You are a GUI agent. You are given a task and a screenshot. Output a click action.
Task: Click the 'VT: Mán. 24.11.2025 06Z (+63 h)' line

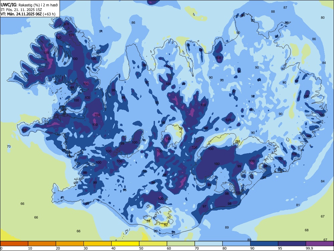coord(28,14)
